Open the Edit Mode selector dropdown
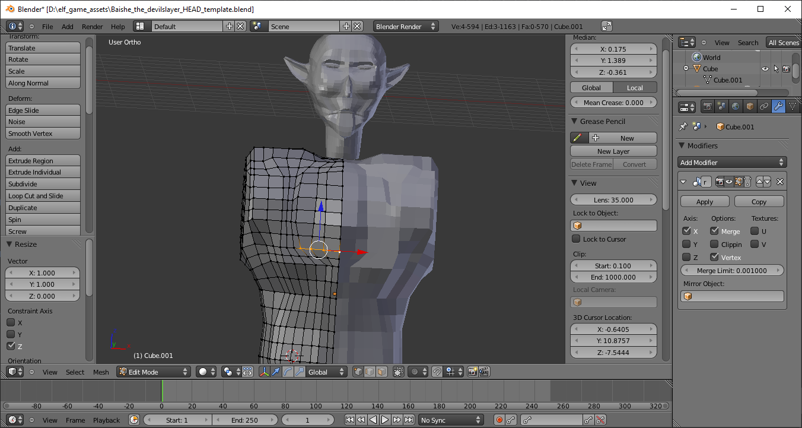The height and width of the screenshot is (428, 802). pos(154,372)
